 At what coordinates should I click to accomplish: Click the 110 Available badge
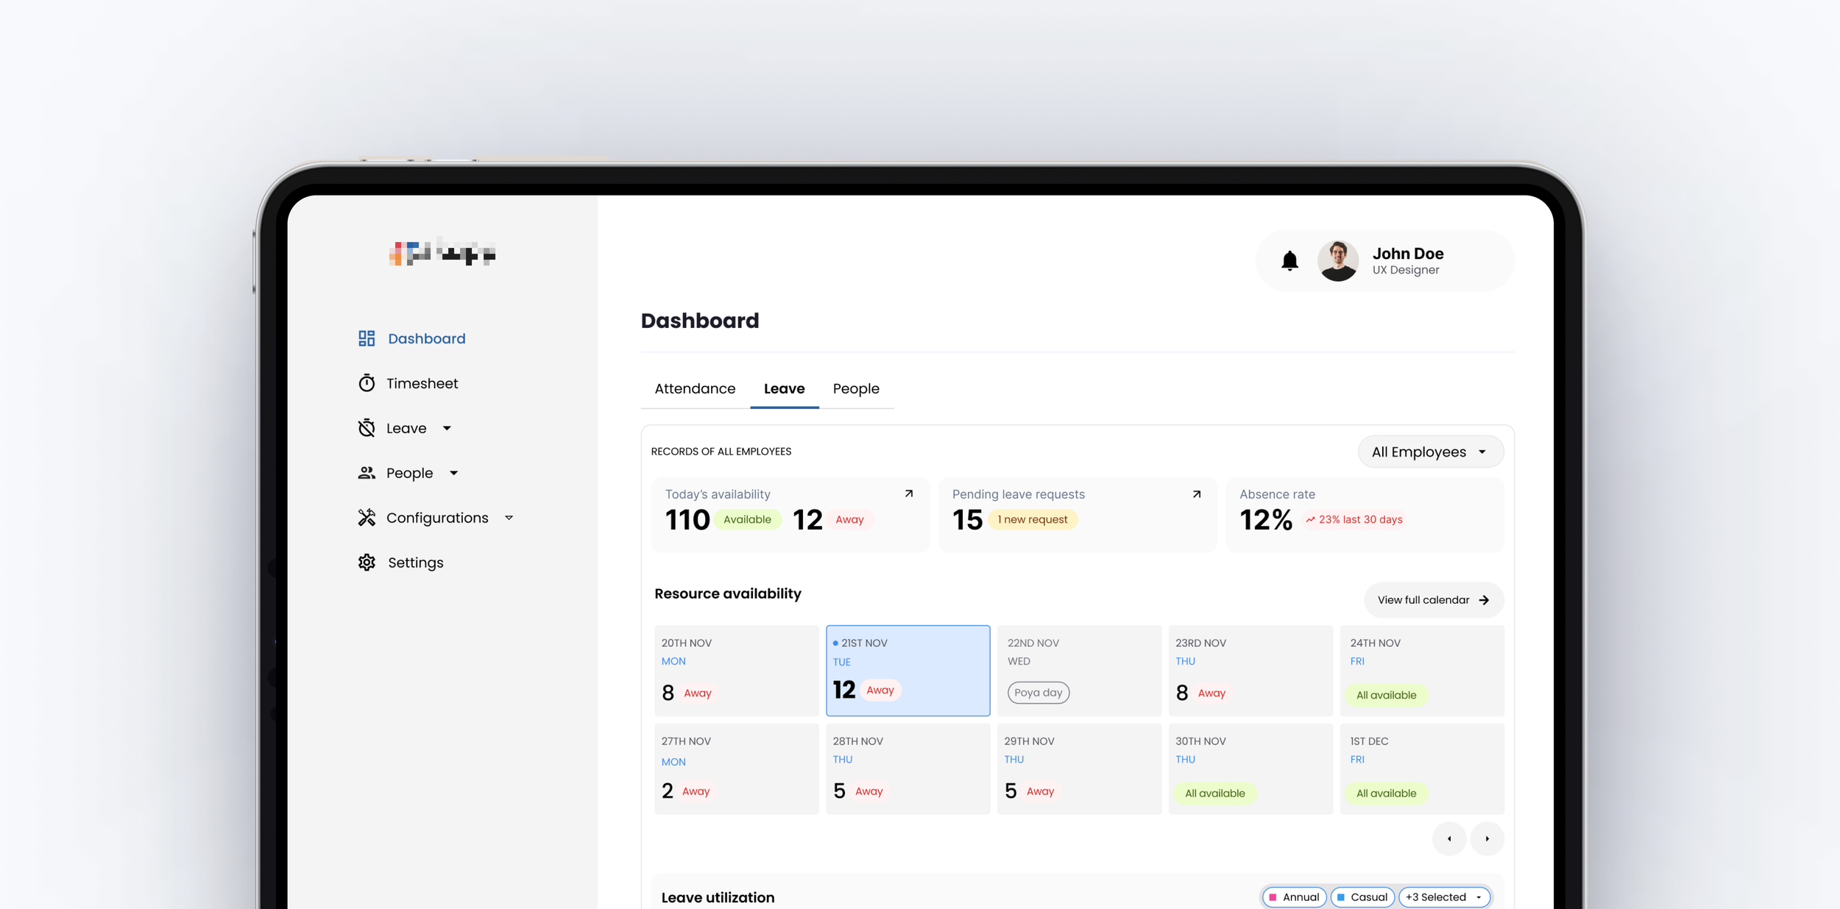(747, 519)
